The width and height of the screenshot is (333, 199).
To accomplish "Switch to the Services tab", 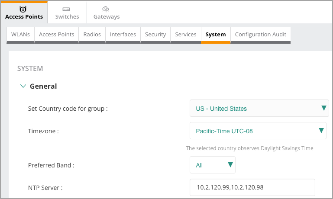I will coord(186,34).
